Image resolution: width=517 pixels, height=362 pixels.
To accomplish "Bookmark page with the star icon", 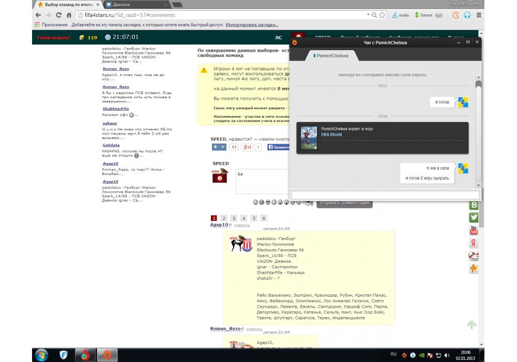I will point(382,15).
